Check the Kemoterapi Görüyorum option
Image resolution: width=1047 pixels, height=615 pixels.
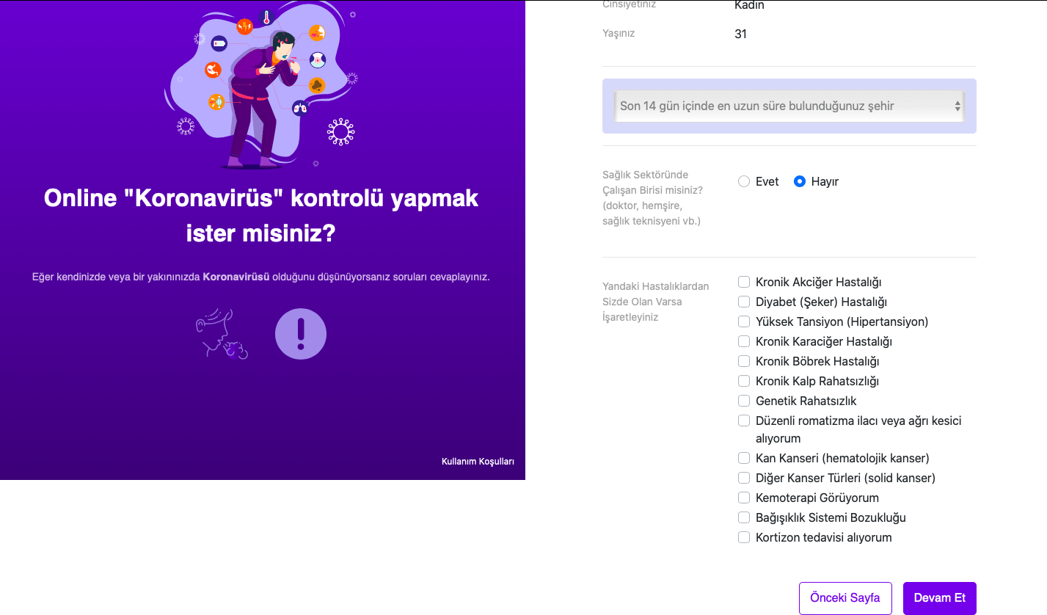coord(744,498)
